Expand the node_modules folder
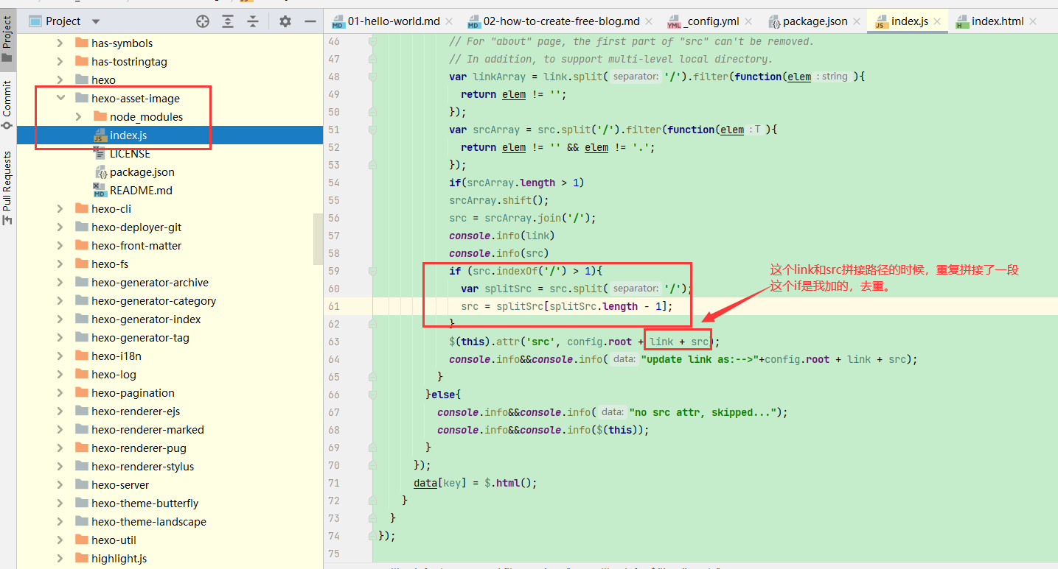This screenshot has width=1058, height=569. pos(79,117)
